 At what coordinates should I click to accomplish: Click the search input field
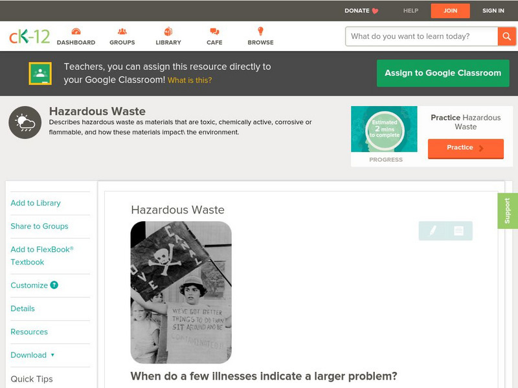tap(422, 36)
